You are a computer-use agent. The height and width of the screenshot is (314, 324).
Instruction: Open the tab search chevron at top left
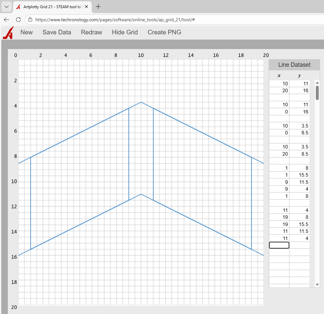tap(6, 7)
